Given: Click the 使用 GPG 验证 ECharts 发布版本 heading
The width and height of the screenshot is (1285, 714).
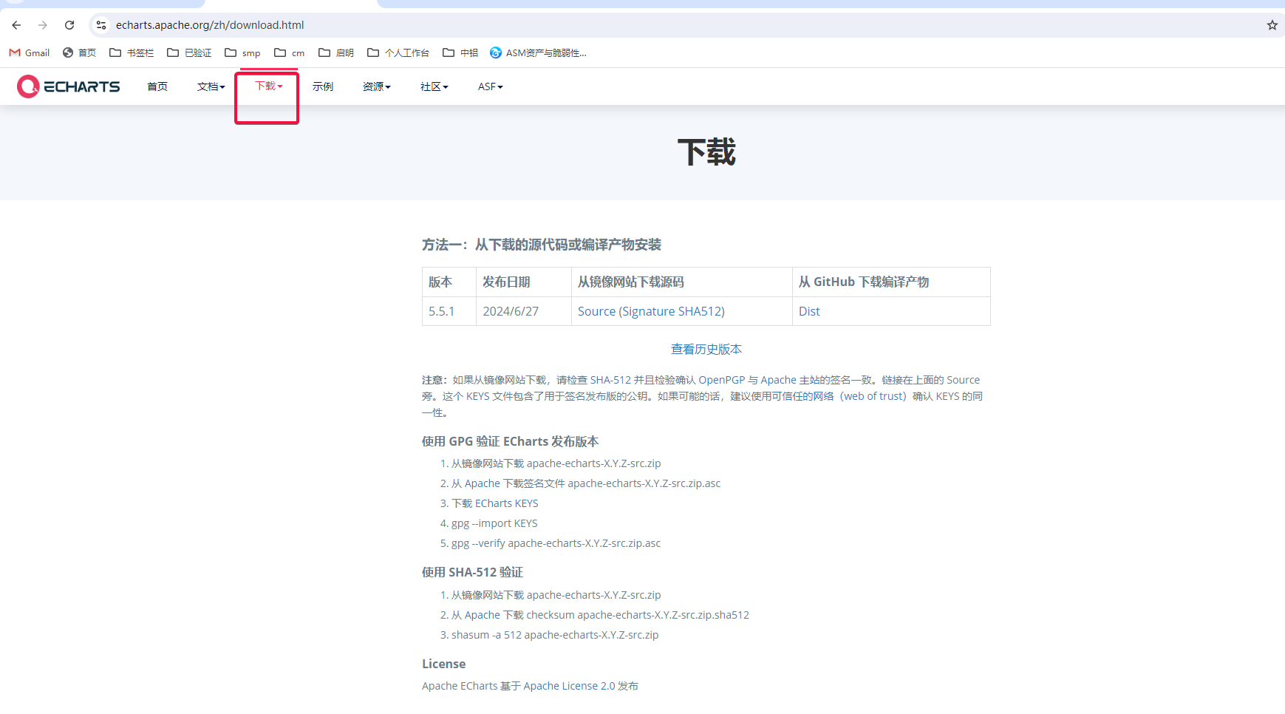Looking at the screenshot, I should pyautogui.click(x=511, y=441).
